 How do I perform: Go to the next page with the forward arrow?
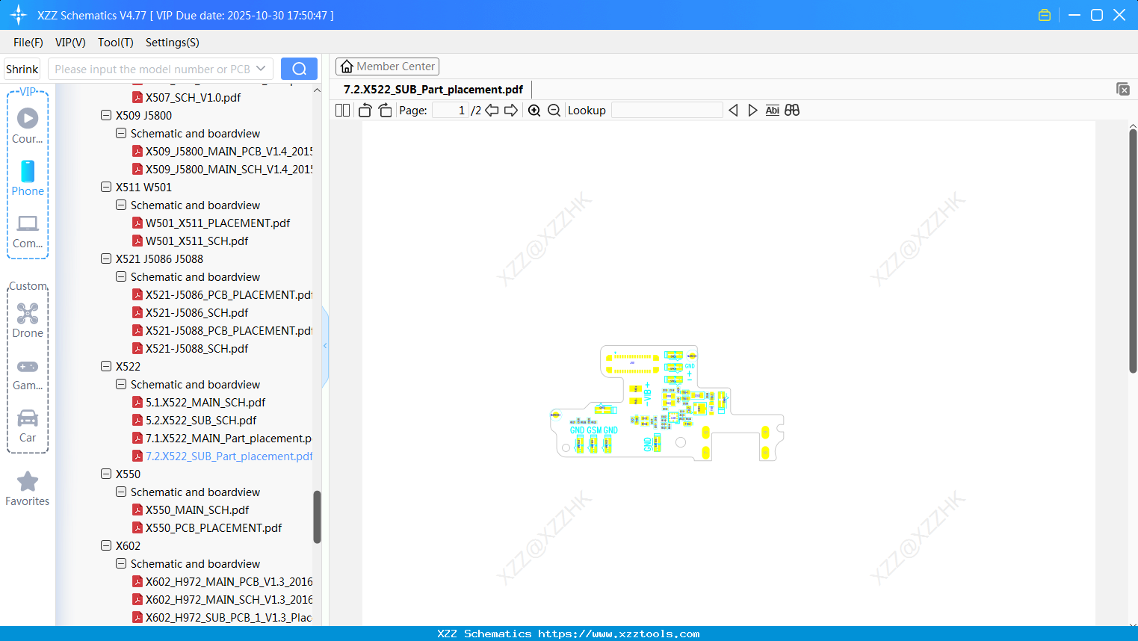pos(510,110)
